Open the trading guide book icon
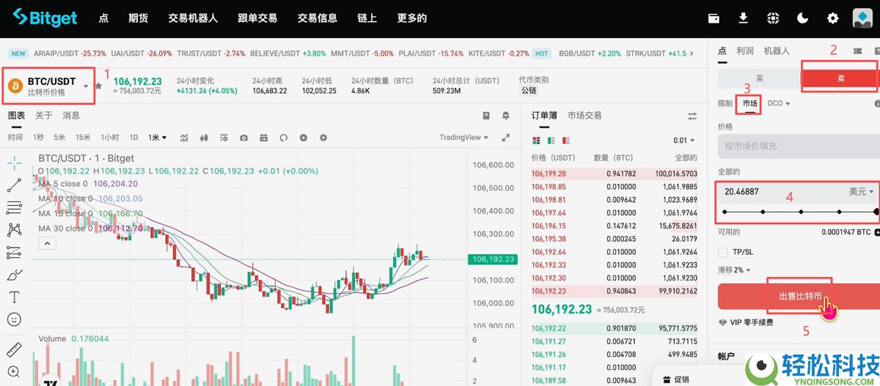The image size is (880, 386). pyautogui.click(x=485, y=116)
